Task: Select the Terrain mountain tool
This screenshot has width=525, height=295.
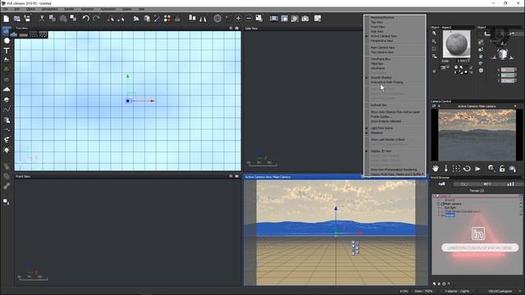Action: tap(7, 89)
